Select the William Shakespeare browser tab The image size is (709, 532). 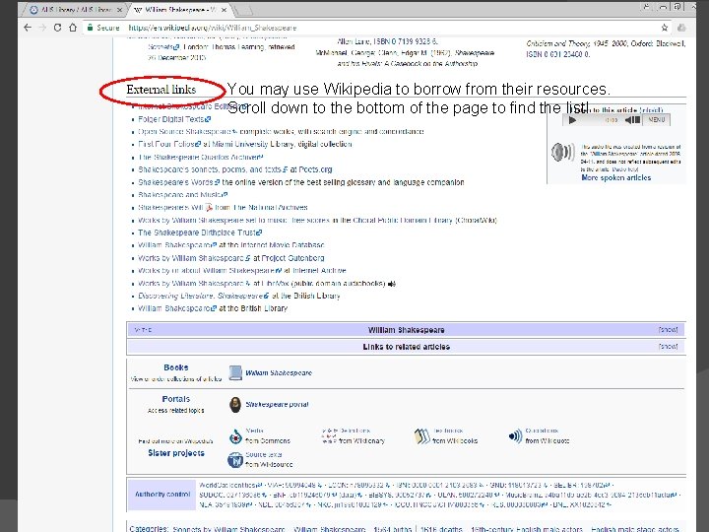(179, 10)
